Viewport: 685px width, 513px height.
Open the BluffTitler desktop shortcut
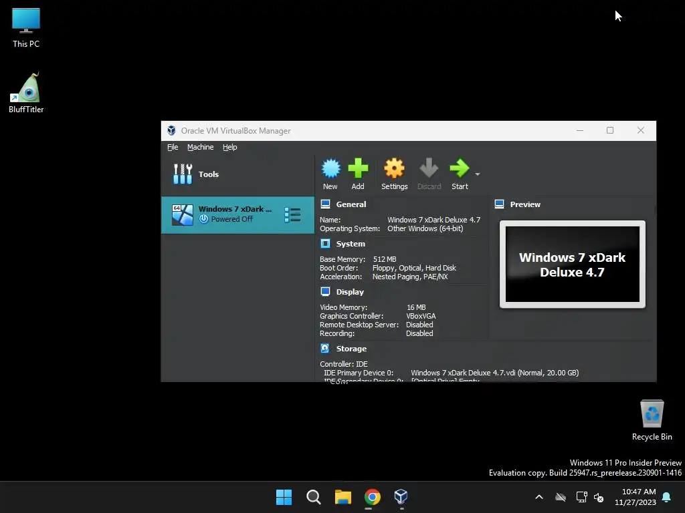pos(26,92)
